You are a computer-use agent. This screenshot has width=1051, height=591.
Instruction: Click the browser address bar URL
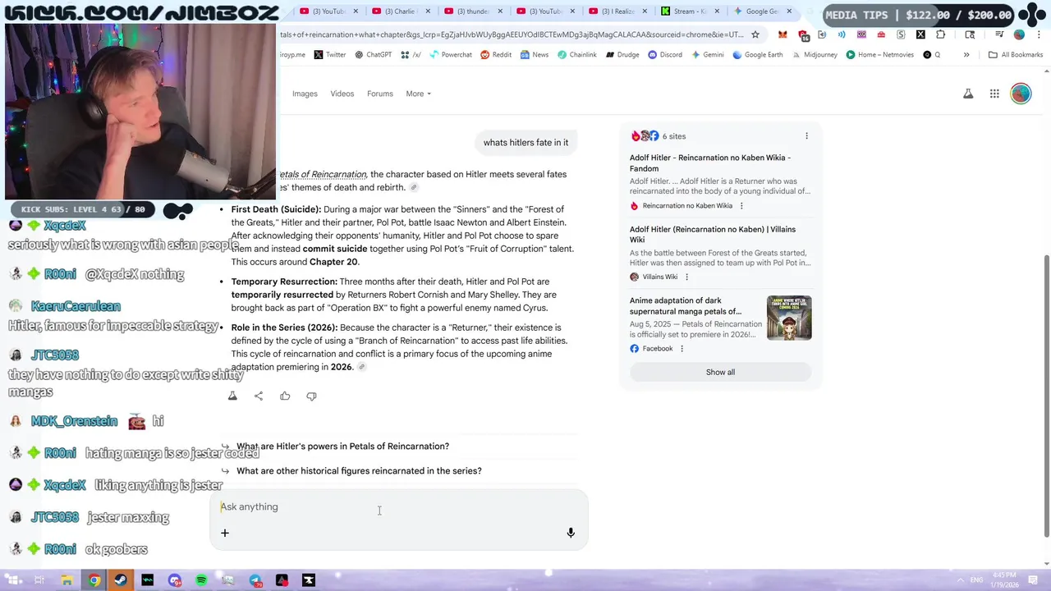click(x=512, y=34)
